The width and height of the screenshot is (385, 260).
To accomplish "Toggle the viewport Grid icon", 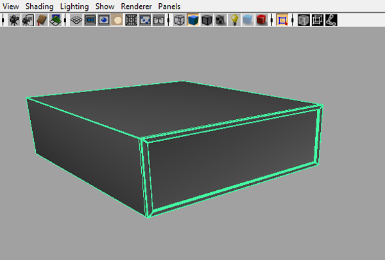I will click(76, 20).
